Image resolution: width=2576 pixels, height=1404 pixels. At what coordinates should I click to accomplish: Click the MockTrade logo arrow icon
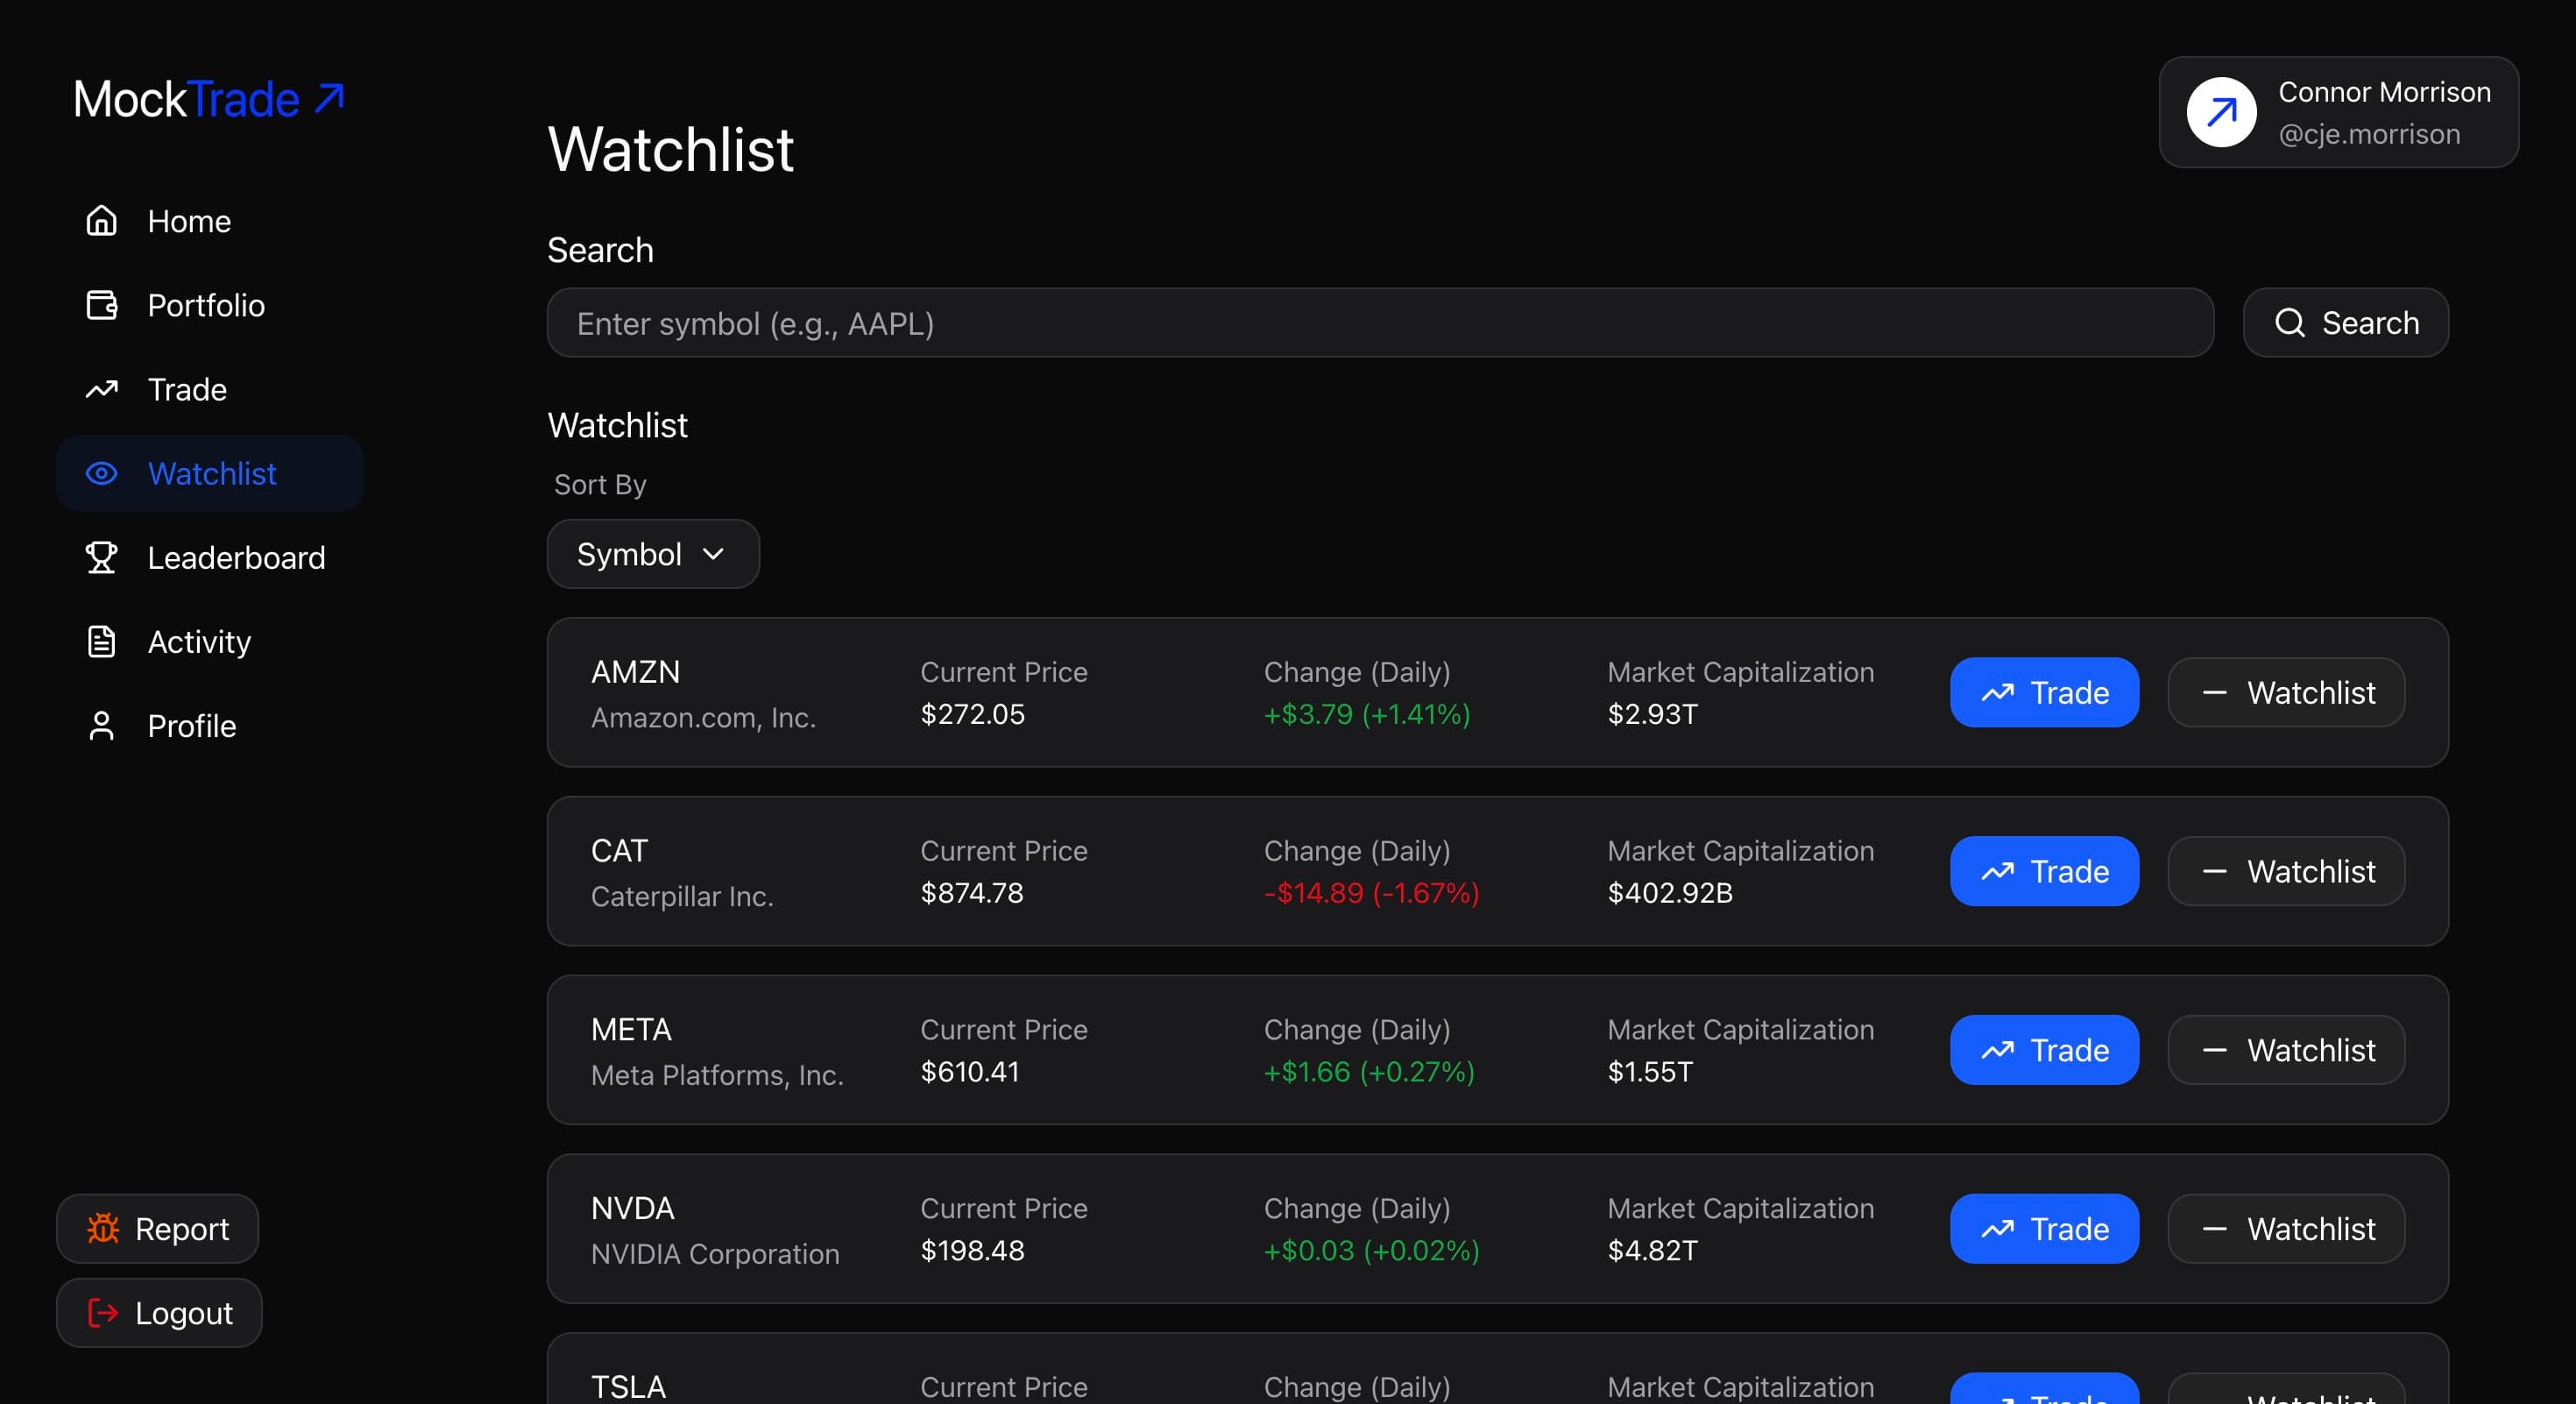330,98
